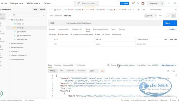The height and width of the screenshot is (101, 179).
Task: Open request more actions ellipsis beside Save
Action: click(x=160, y=16)
